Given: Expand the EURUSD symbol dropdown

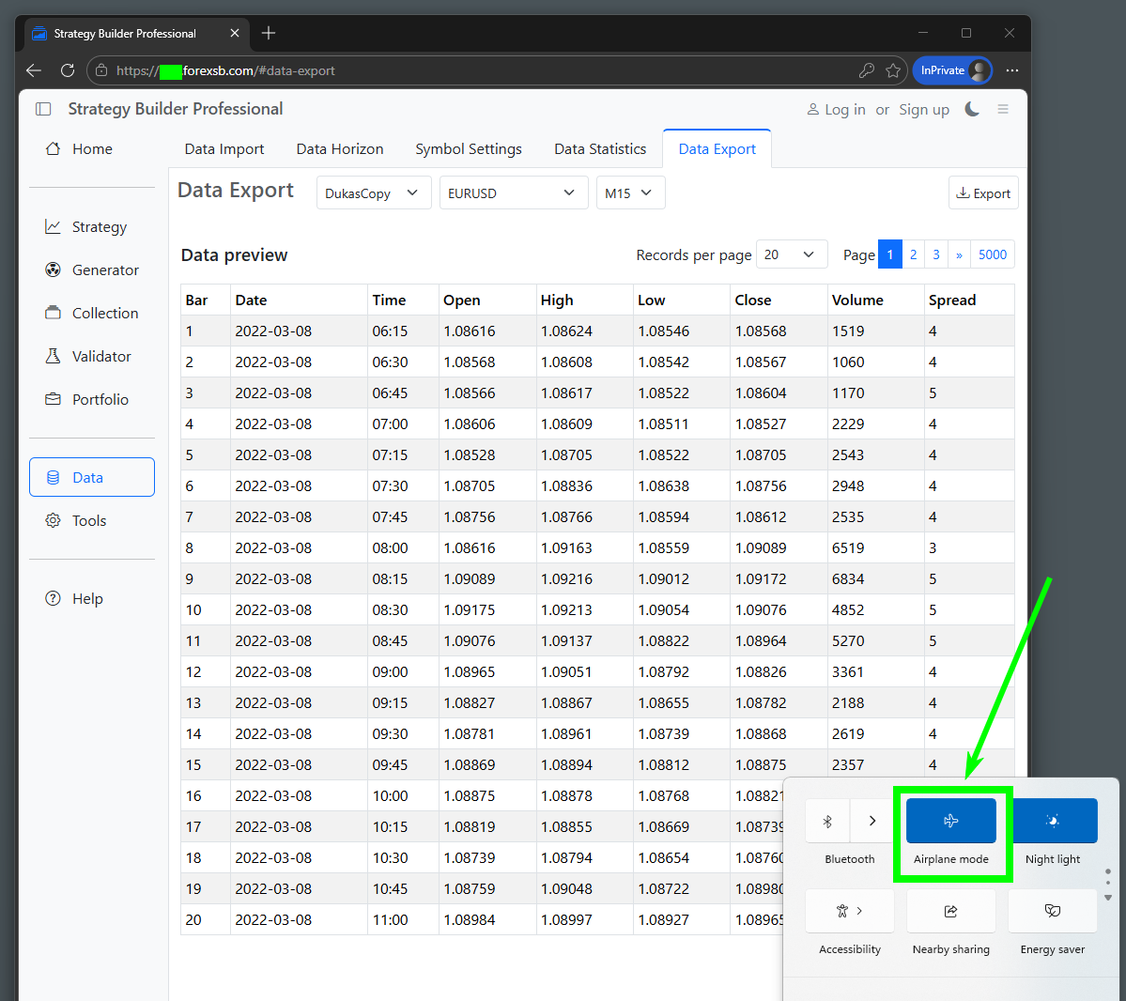Looking at the screenshot, I should (510, 193).
